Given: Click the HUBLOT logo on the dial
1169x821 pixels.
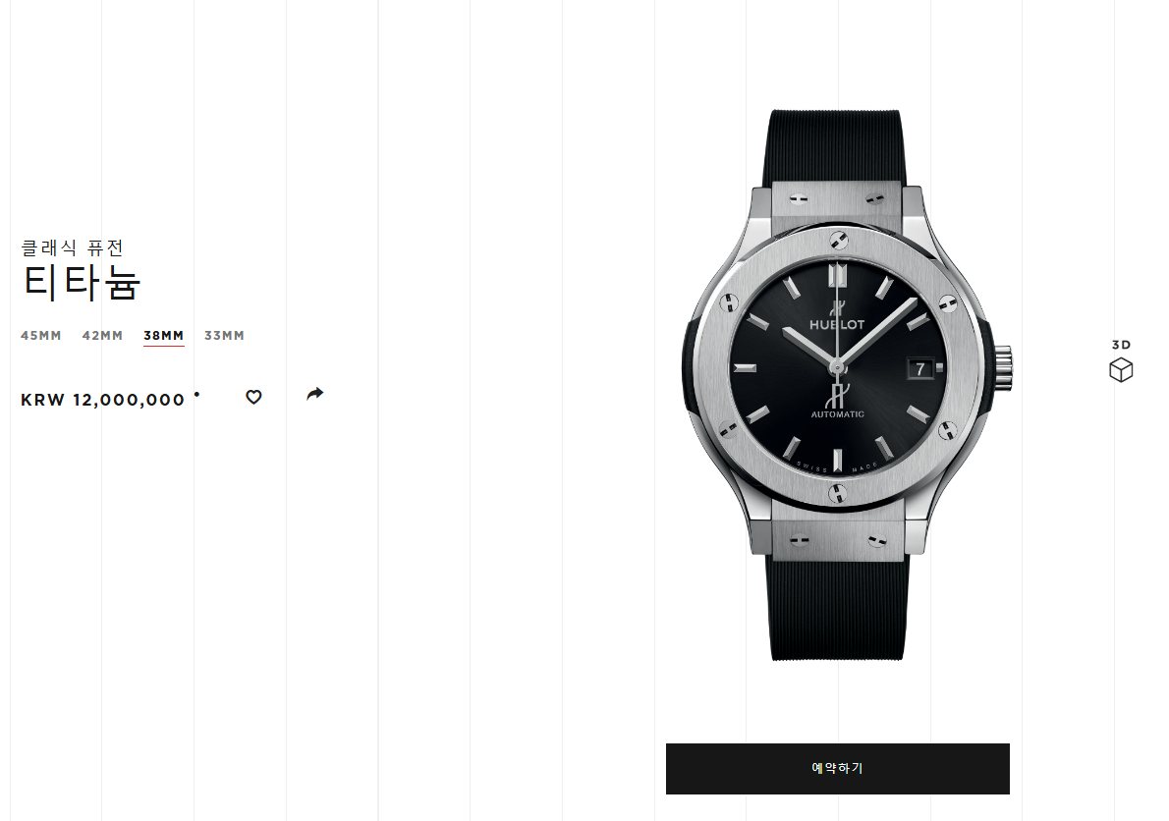Looking at the screenshot, I should [x=837, y=325].
